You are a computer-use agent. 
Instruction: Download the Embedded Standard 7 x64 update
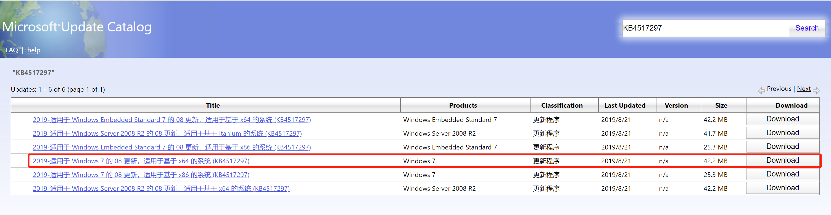(x=782, y=119)
